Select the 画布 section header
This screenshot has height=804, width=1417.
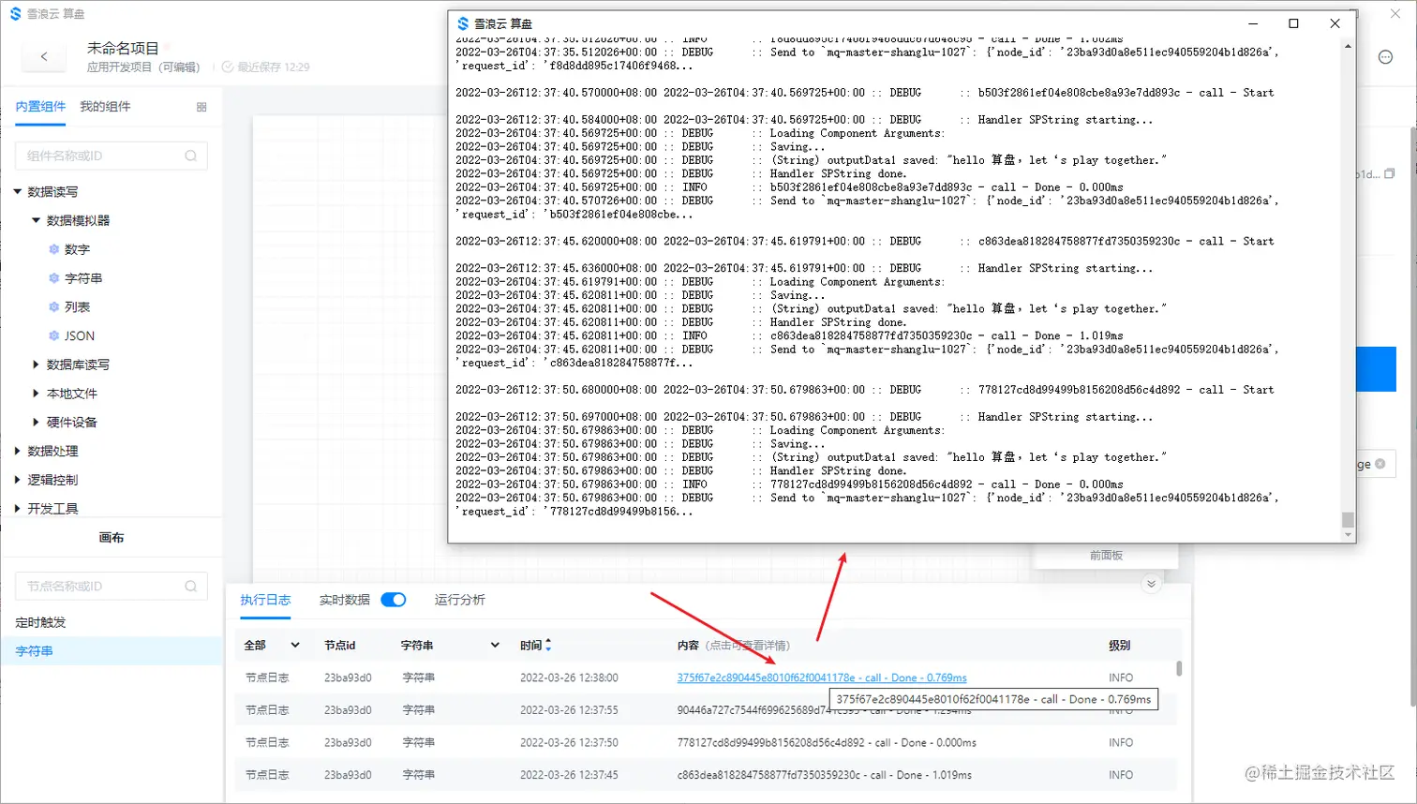pyautogui.click(x=112, y=538)
